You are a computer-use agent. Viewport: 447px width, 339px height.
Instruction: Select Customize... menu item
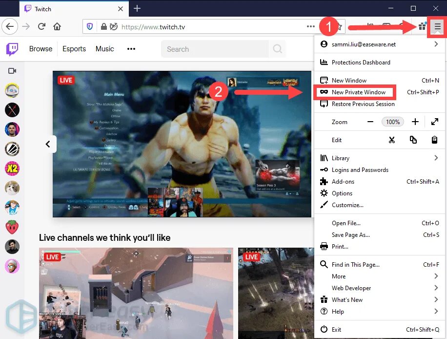pos(380,205)
